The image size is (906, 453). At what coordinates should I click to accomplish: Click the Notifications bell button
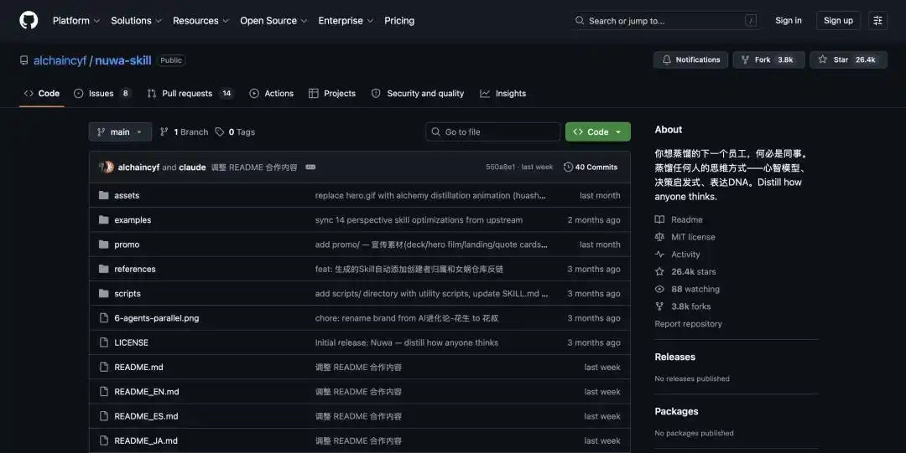click(x=690, y=59)
